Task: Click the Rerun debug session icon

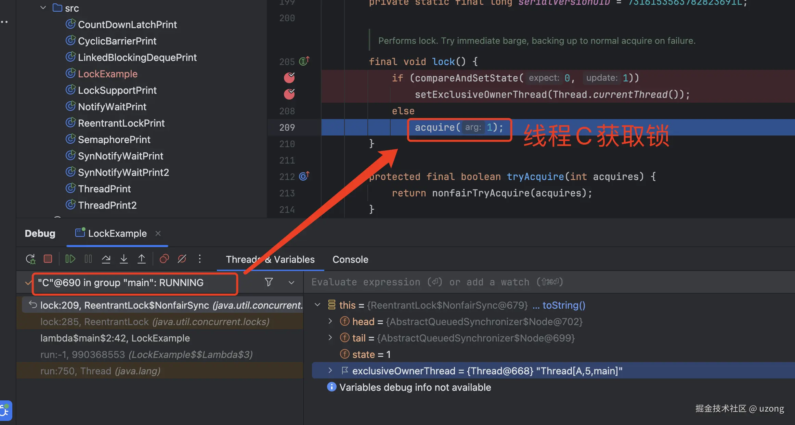Action: click(x=30, y=259)
